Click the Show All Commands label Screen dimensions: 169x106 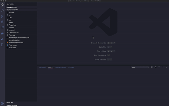tap(98, 43)
